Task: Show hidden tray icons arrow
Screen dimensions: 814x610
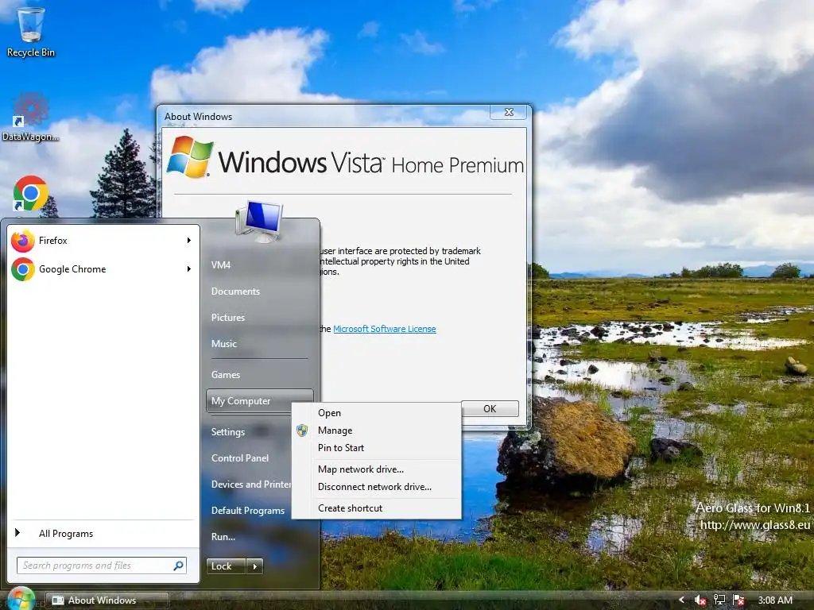Action: click(681, 600)
